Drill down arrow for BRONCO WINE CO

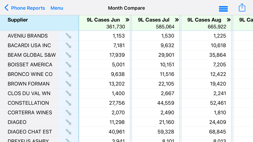pyautogui.click(x=68, y=74)
